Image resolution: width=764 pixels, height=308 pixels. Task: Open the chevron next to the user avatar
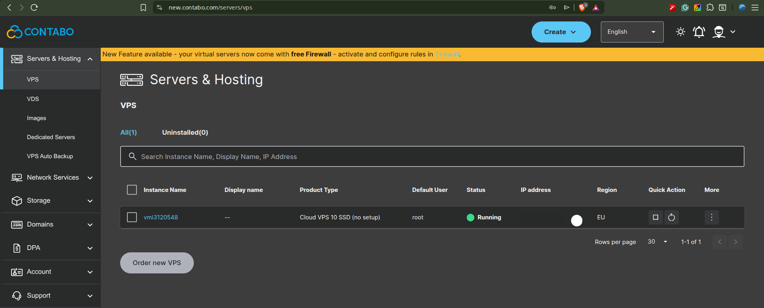point(733,32)
